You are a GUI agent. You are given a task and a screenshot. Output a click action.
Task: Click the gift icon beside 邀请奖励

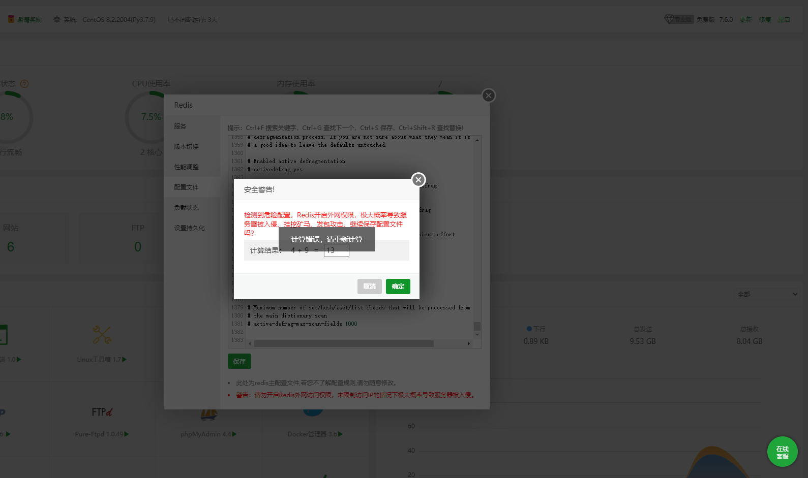[11, 19]
